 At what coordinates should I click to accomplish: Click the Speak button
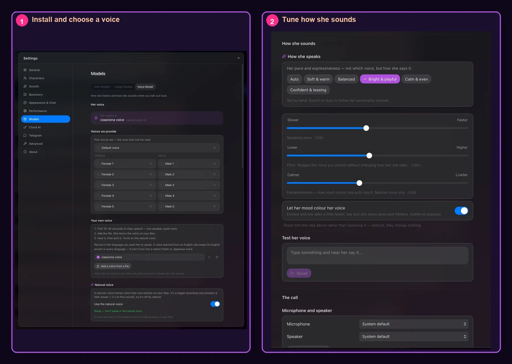coord(299,273)
